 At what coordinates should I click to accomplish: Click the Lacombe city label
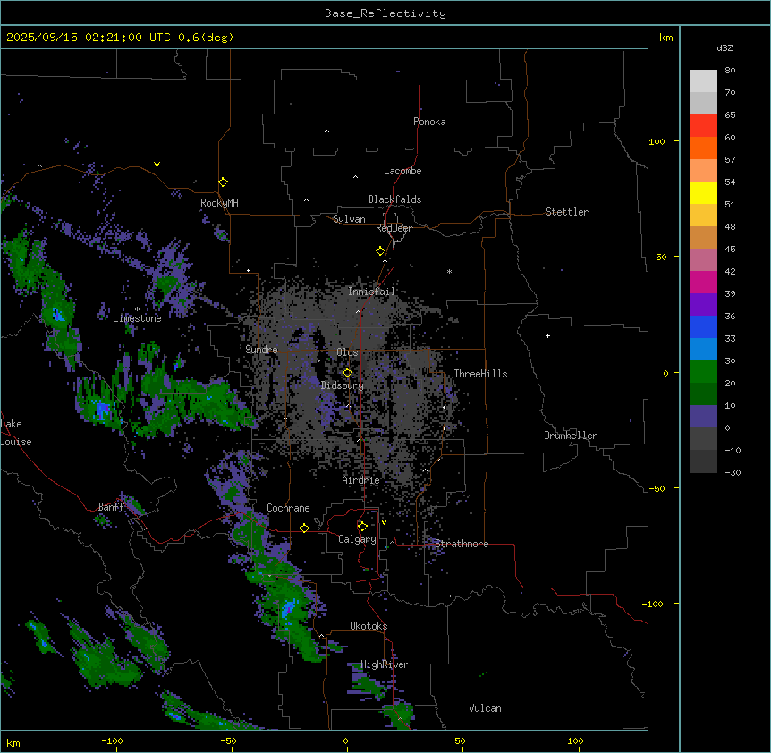(402, 171)
